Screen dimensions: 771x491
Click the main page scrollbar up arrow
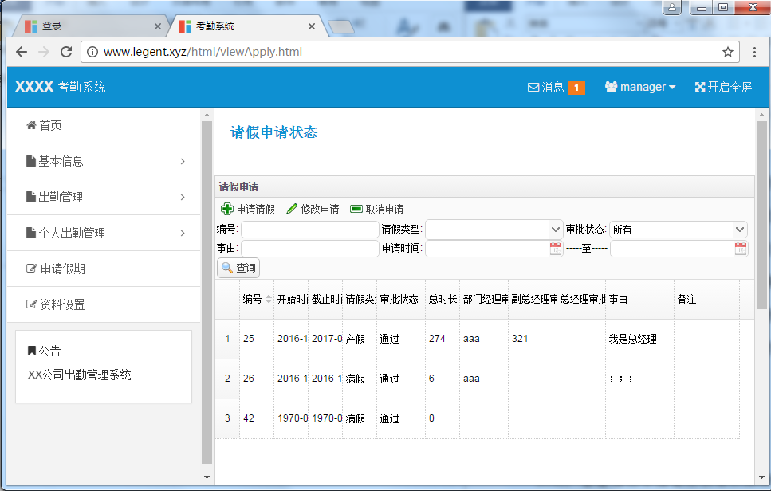[x=761, y=115]
